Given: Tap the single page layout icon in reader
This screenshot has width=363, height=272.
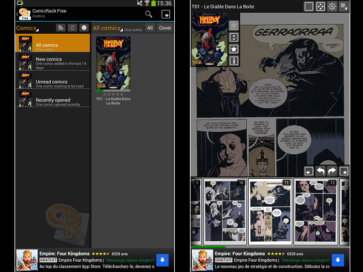Looking at the screenshot, I should 309,7.
